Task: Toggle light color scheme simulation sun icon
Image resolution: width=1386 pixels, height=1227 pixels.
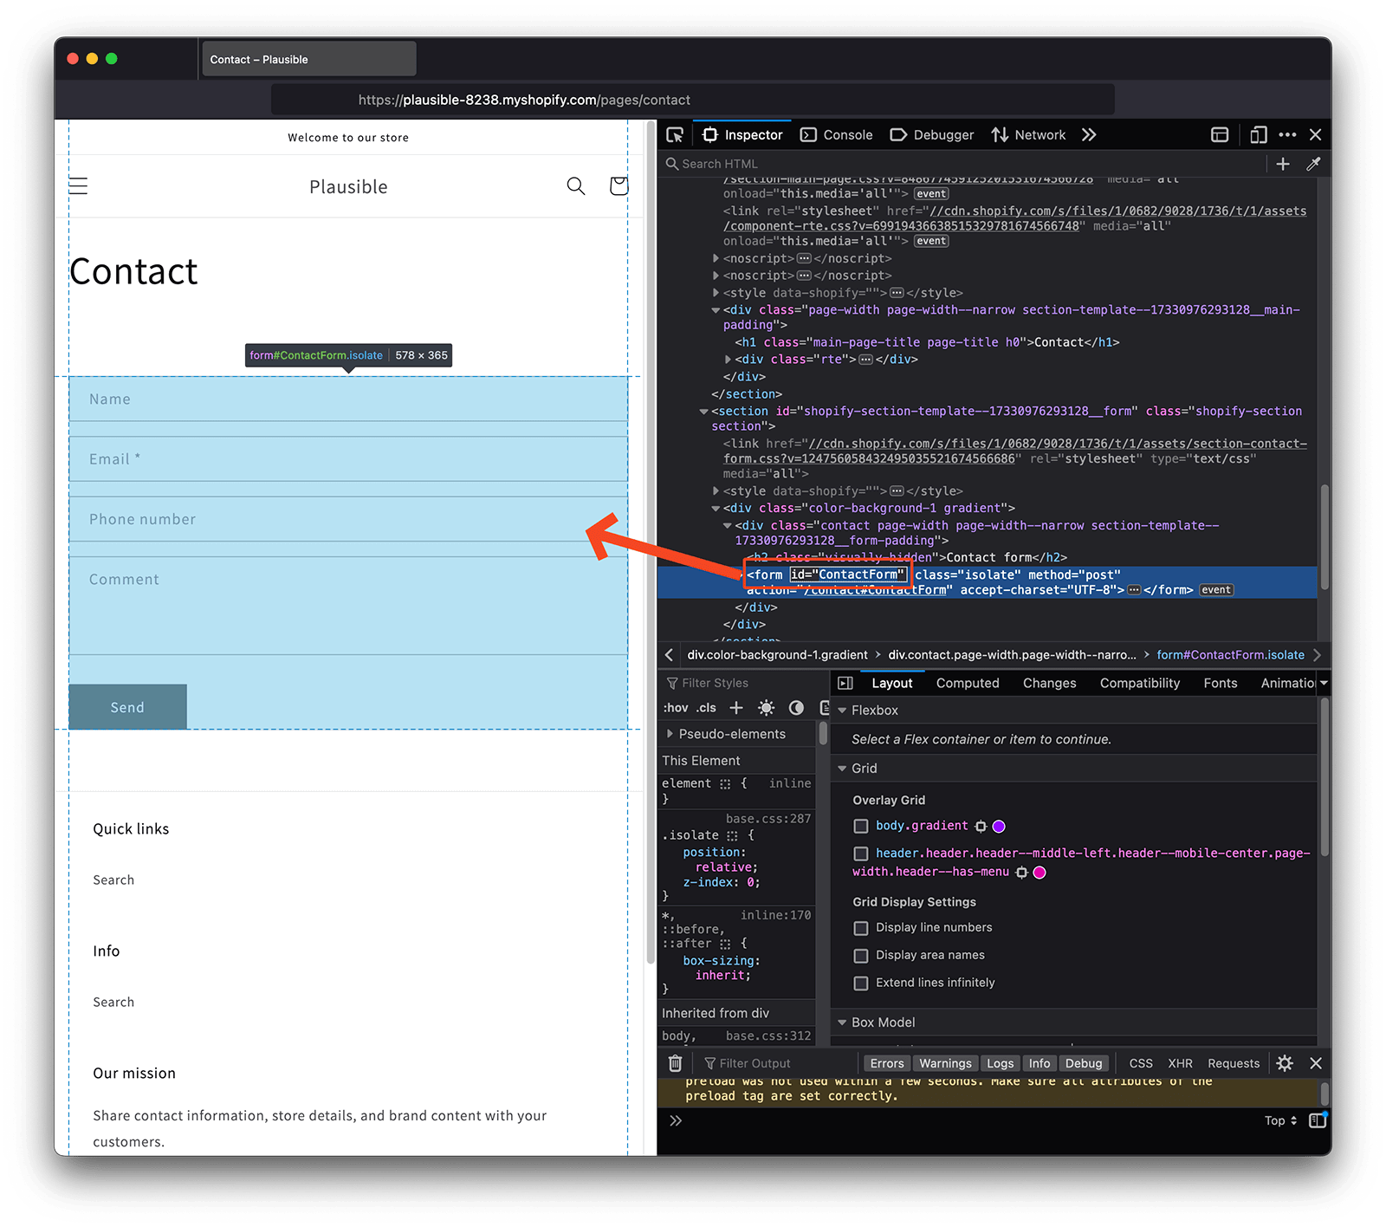Action: (766, 708)
